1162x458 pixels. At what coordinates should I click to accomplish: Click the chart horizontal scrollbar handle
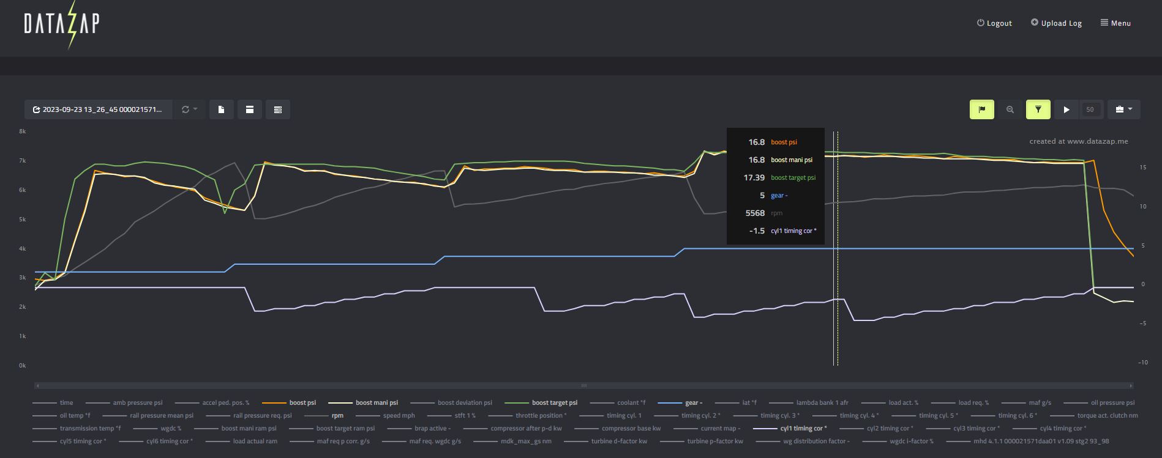coord(584,386)
